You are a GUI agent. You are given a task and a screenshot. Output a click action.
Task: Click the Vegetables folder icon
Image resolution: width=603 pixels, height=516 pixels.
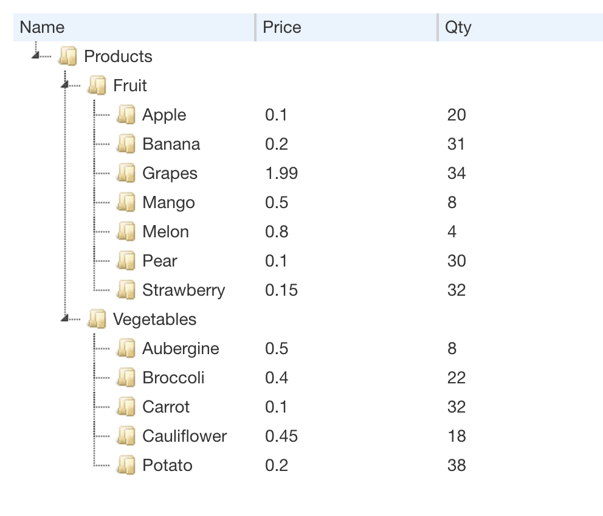(x=97, y=319)
